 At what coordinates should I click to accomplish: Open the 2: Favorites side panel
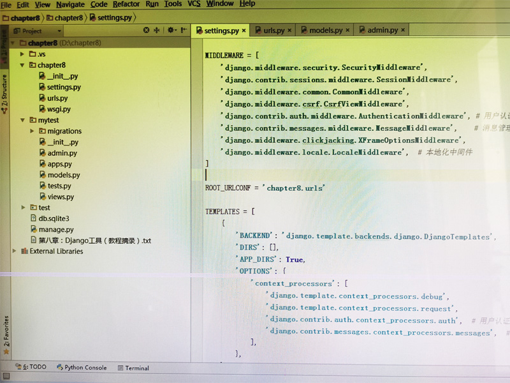[x=6, y=334]
